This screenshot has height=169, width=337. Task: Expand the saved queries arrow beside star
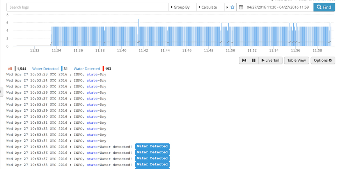click(x=227, y=7)
